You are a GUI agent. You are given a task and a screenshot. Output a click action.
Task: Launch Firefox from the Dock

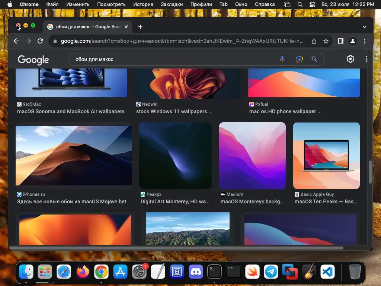tap(83, 271)
